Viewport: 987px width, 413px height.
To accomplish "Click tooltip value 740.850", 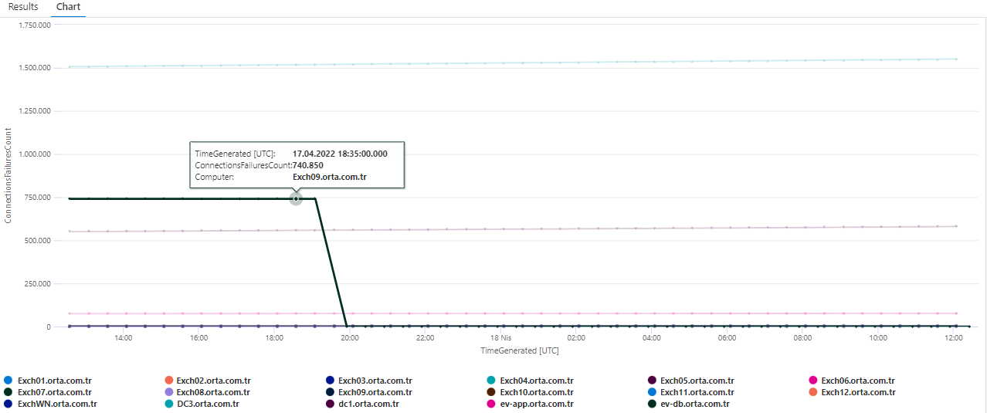I will pyautogui.click(x=308, y=165).
